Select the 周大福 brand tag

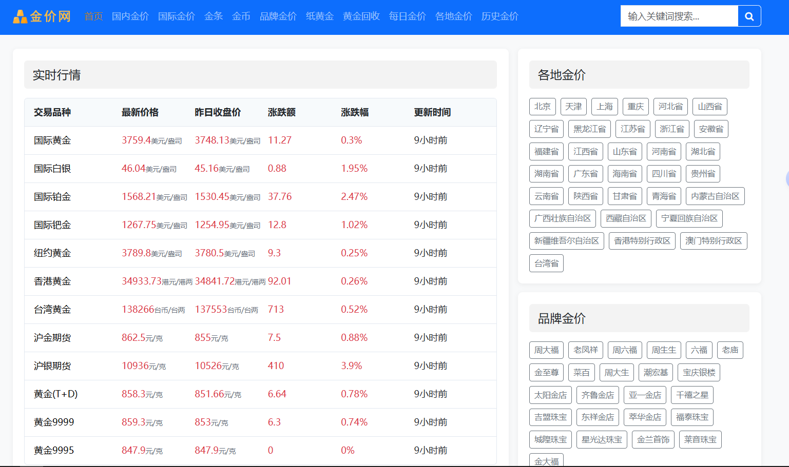pyautogui.click(x=546, y=350)
